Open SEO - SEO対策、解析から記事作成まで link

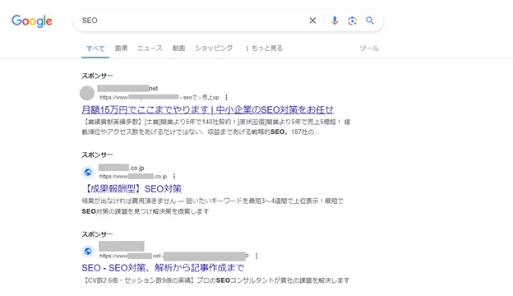point(163,268)
